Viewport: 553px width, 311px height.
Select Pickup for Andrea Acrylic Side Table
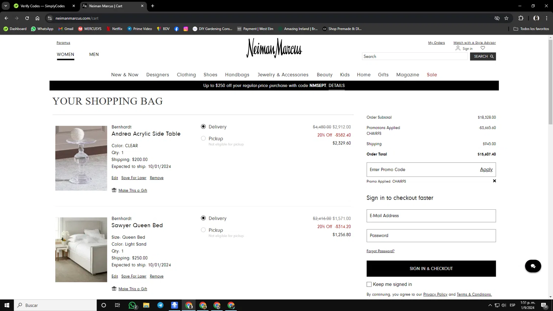(203, 138)
